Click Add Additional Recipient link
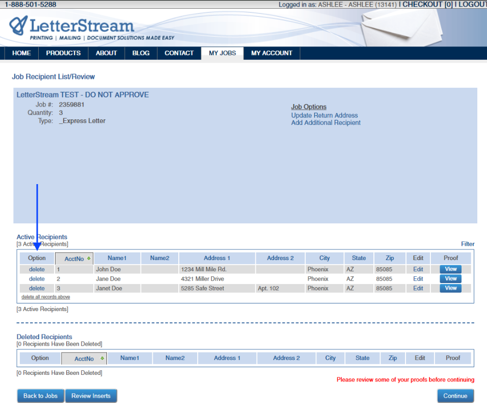 [x=326, y=122]
